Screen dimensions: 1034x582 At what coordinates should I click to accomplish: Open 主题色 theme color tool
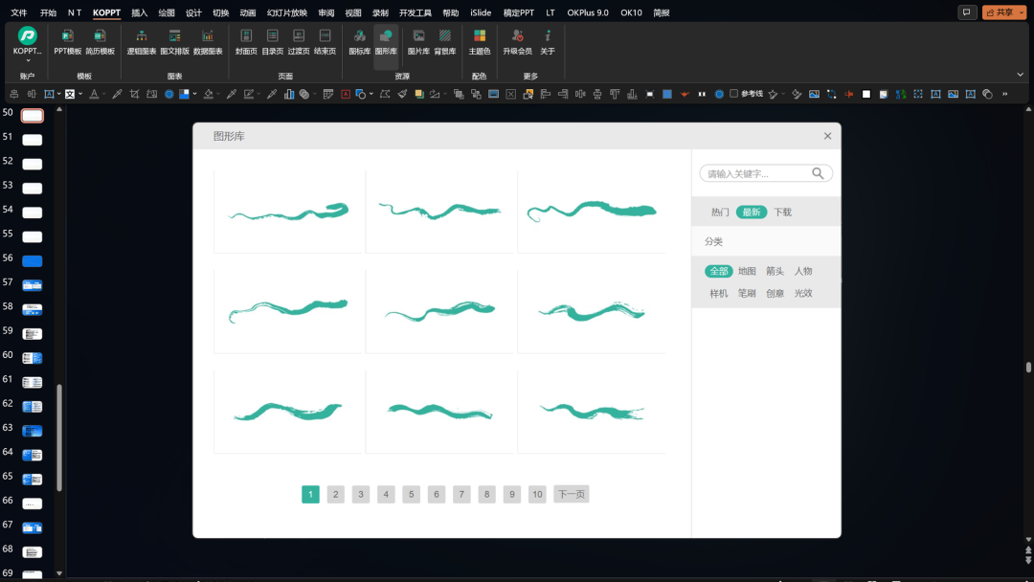(480, 41)
